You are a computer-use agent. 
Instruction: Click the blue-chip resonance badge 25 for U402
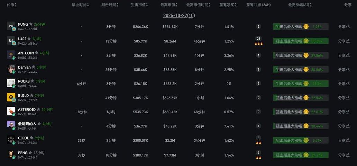coord(258,39)
